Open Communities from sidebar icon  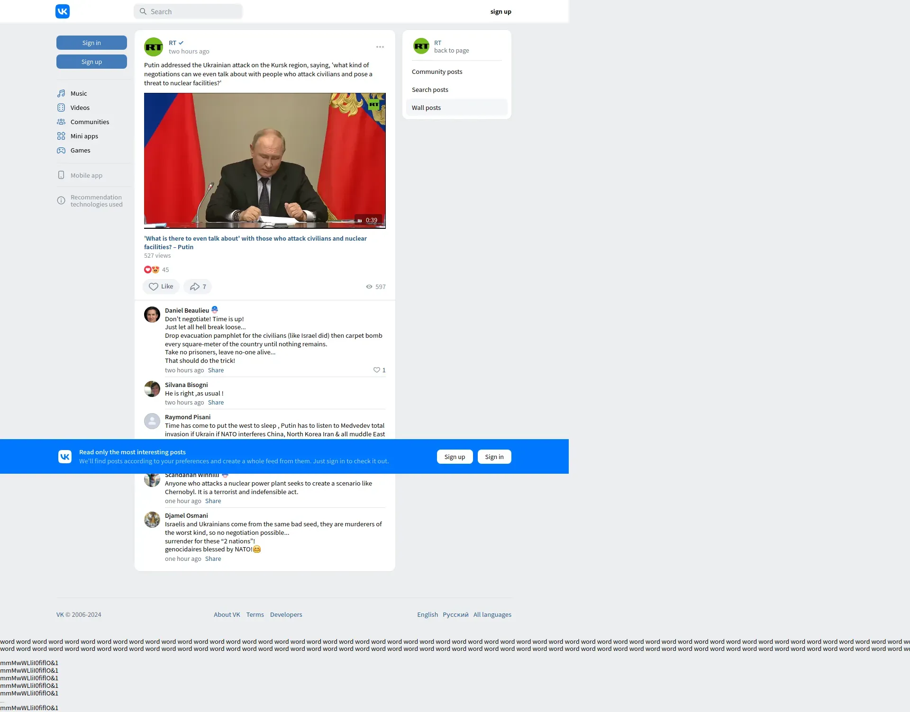[61, 122]
